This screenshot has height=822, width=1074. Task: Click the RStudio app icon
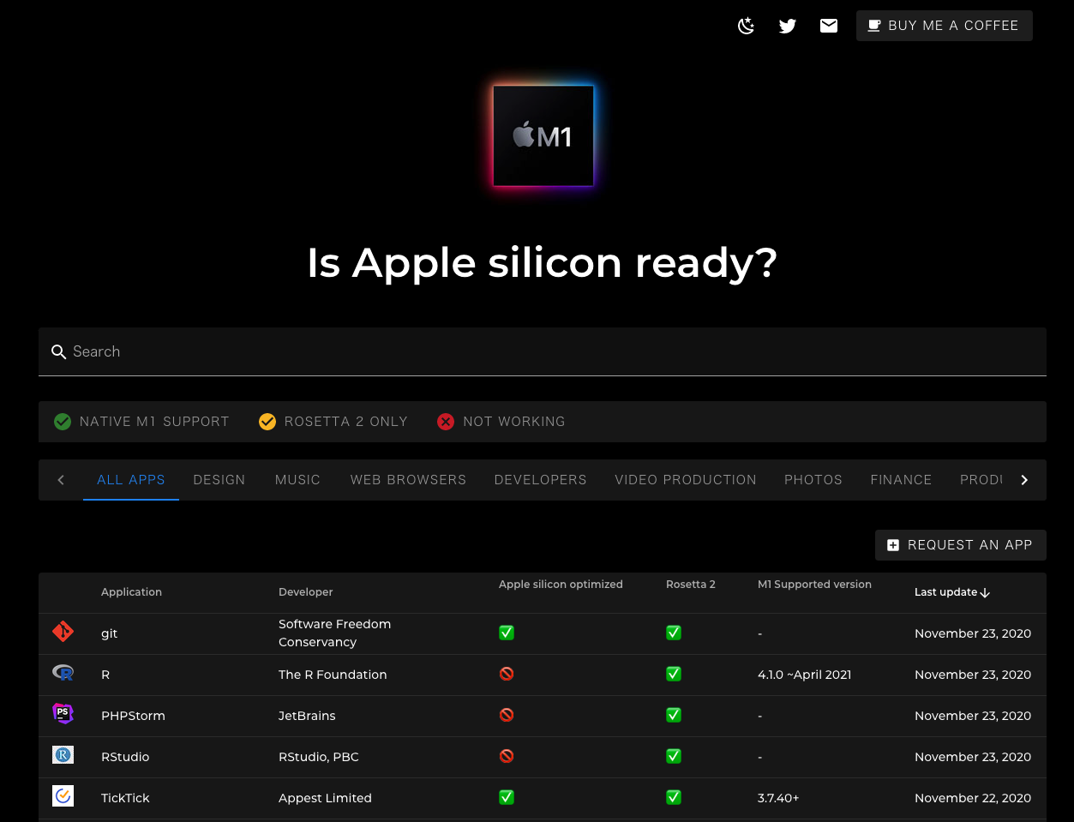click(63, 755)
